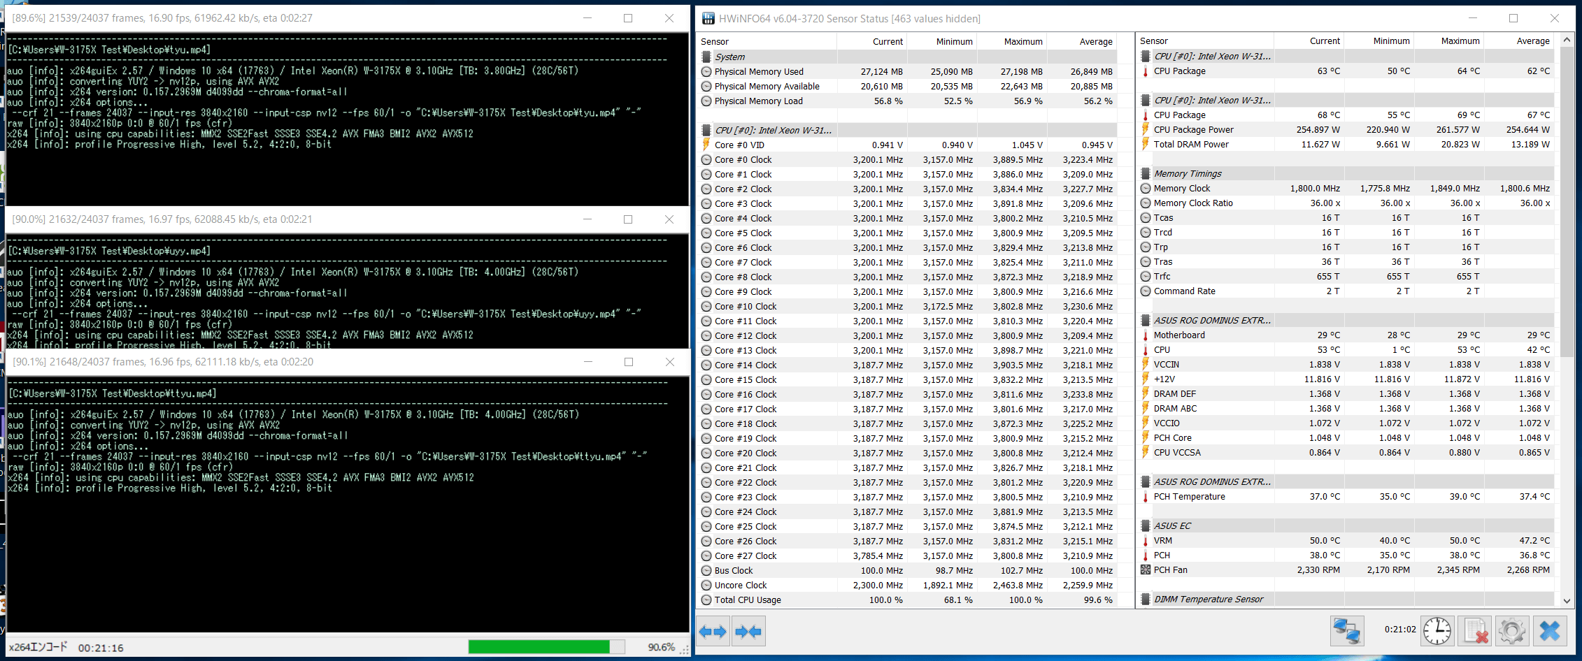Select the Memory Timings group header

1346,173
